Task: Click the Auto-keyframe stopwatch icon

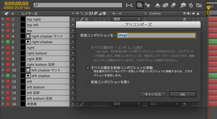Action: click(191, 5)
